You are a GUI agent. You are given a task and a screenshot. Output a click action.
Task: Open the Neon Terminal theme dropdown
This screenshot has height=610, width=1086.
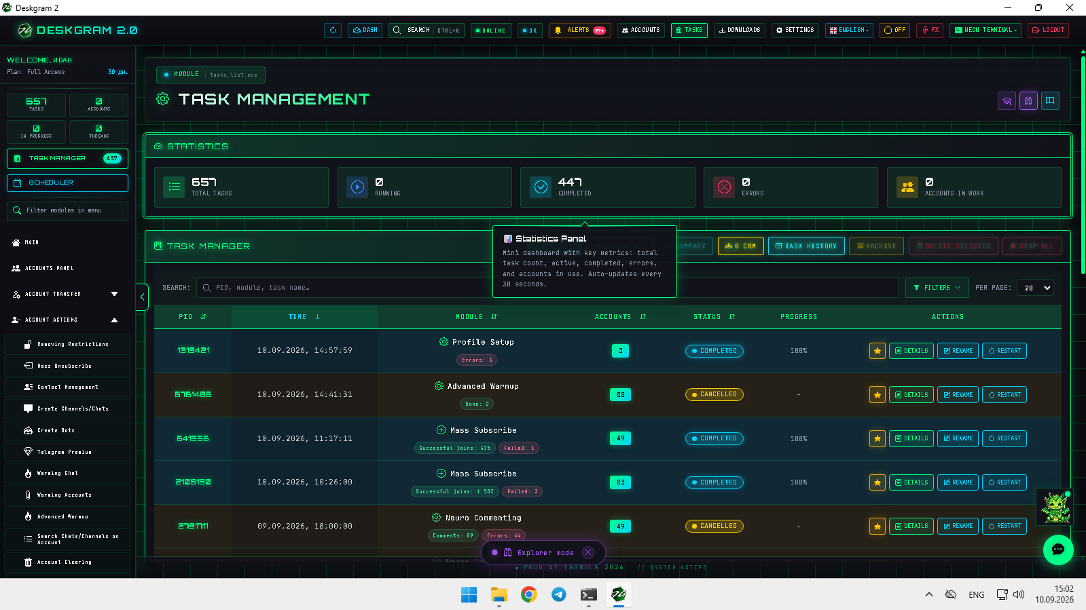pos(985,31)
